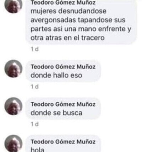The image size is (142, 152).
Task: Click the line "mujeres desnudandose"
Action: (x=69, y=12)
